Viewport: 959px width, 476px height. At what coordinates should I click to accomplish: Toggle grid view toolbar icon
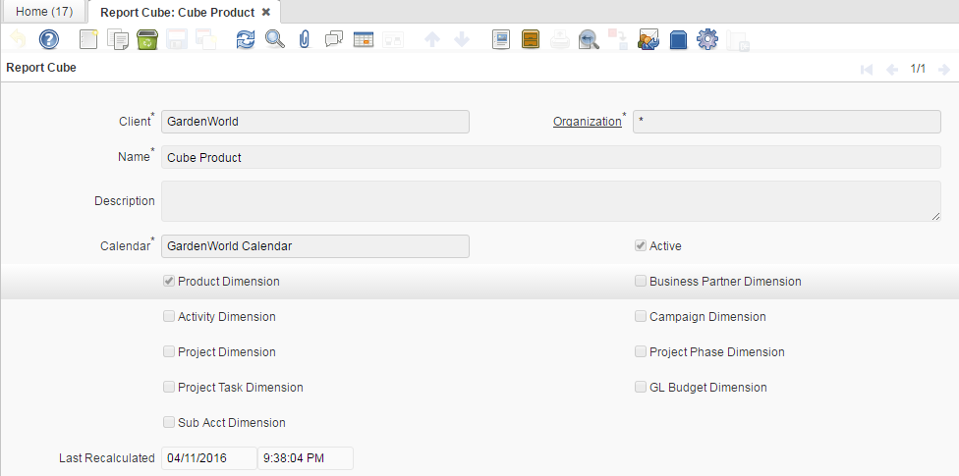click(x=364, y=39)
